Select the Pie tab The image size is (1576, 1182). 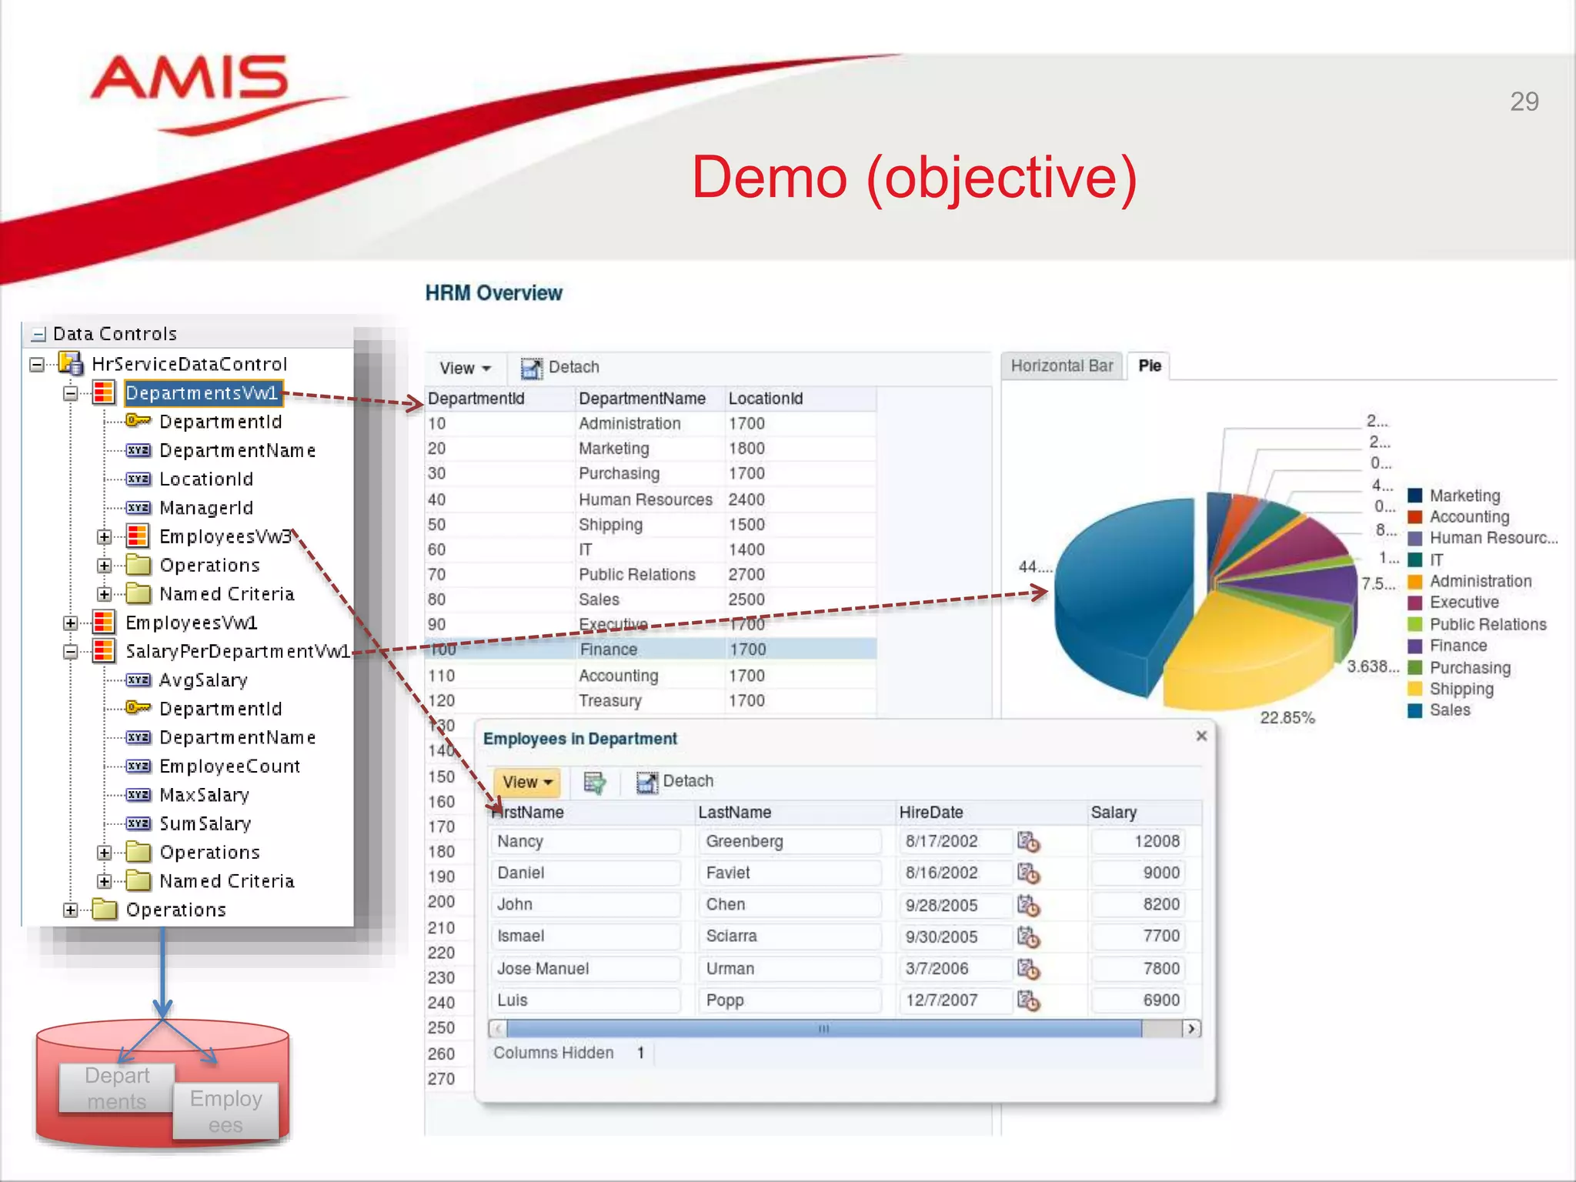tap(1150, 366)
